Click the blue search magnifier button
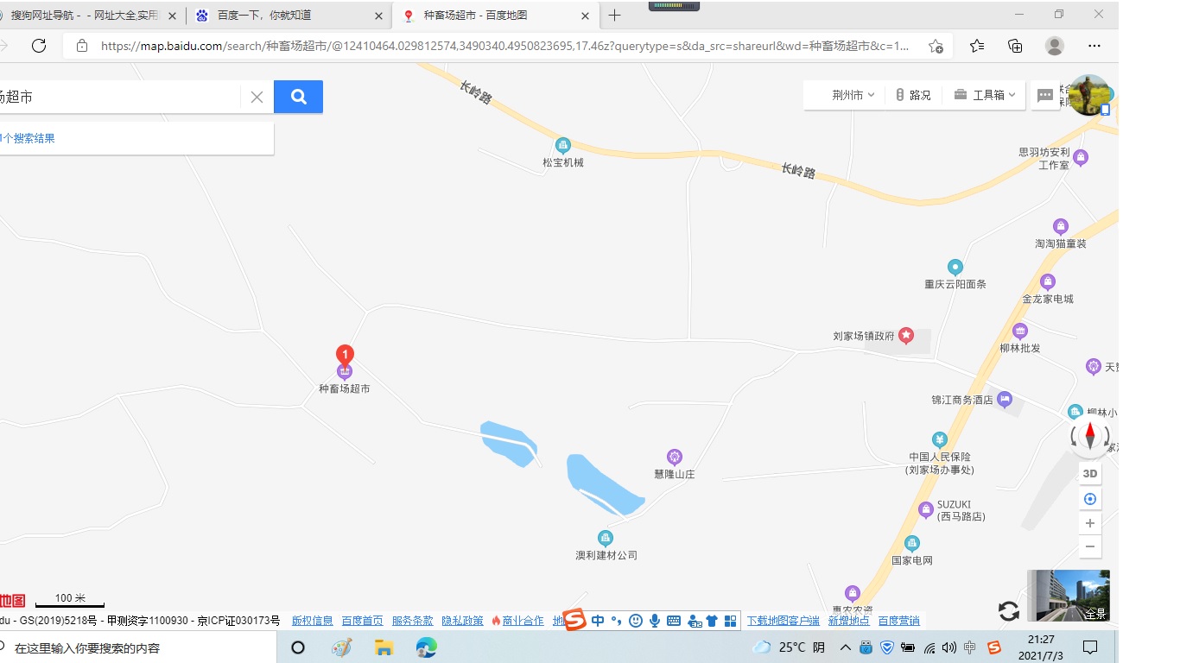 298,97
